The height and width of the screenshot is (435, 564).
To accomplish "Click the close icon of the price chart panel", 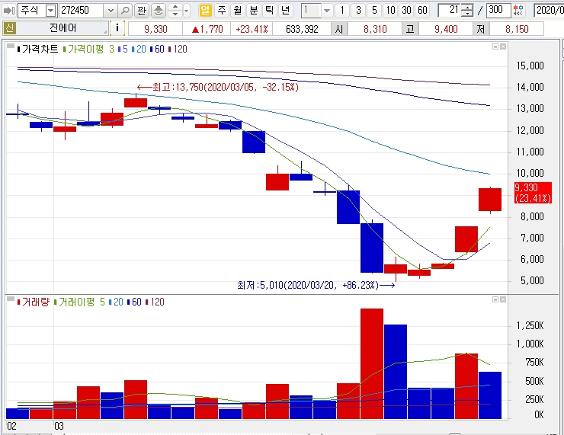I will tap(503, 46).
